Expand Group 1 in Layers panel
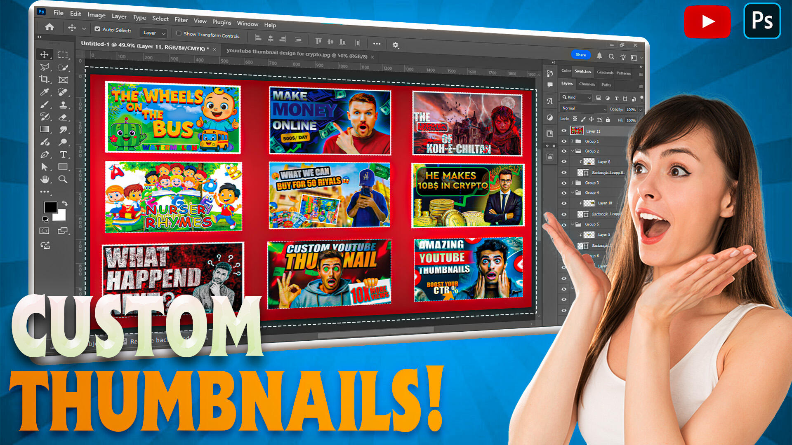The width and height of the screenshot is (792, 445). pyautogui.click(x=572, y=141)
